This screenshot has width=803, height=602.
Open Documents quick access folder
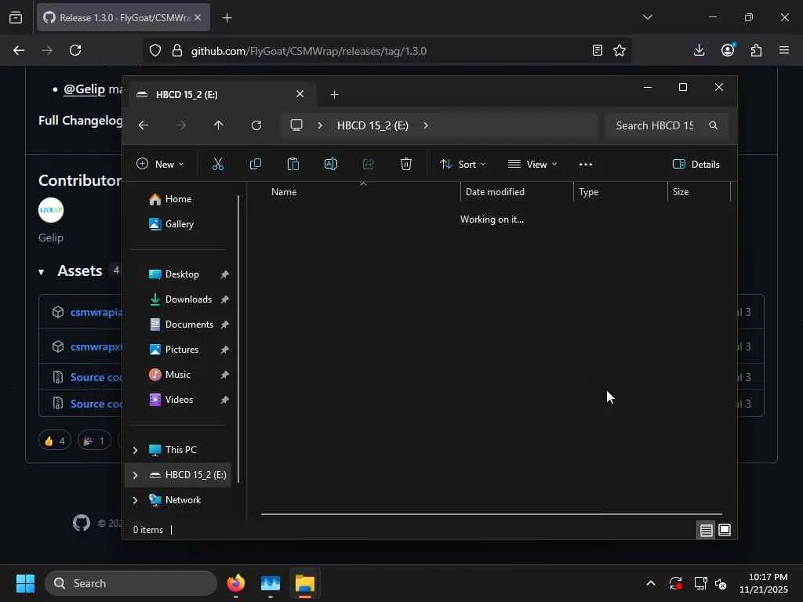click(189, 325)
